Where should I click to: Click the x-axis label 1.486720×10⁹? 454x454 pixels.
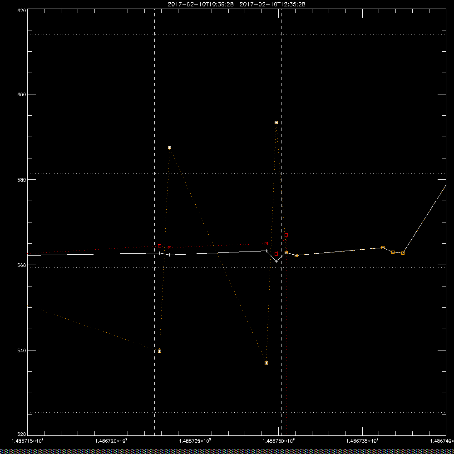[111, 441]
